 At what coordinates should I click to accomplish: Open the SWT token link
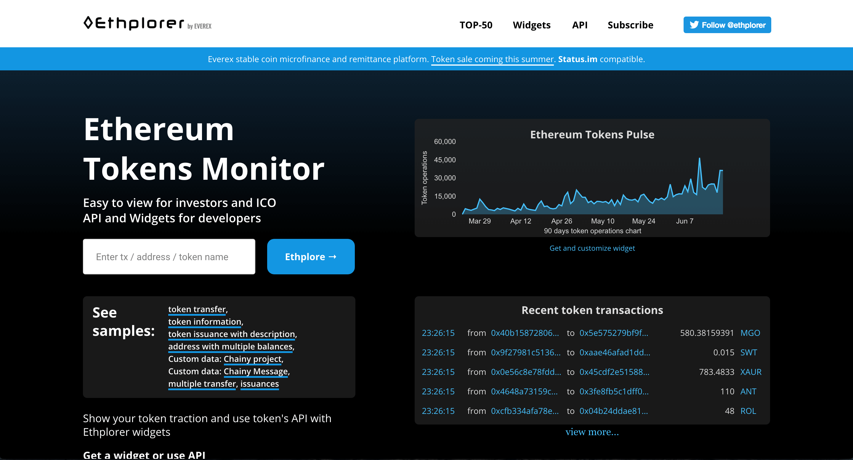(749, 352)
